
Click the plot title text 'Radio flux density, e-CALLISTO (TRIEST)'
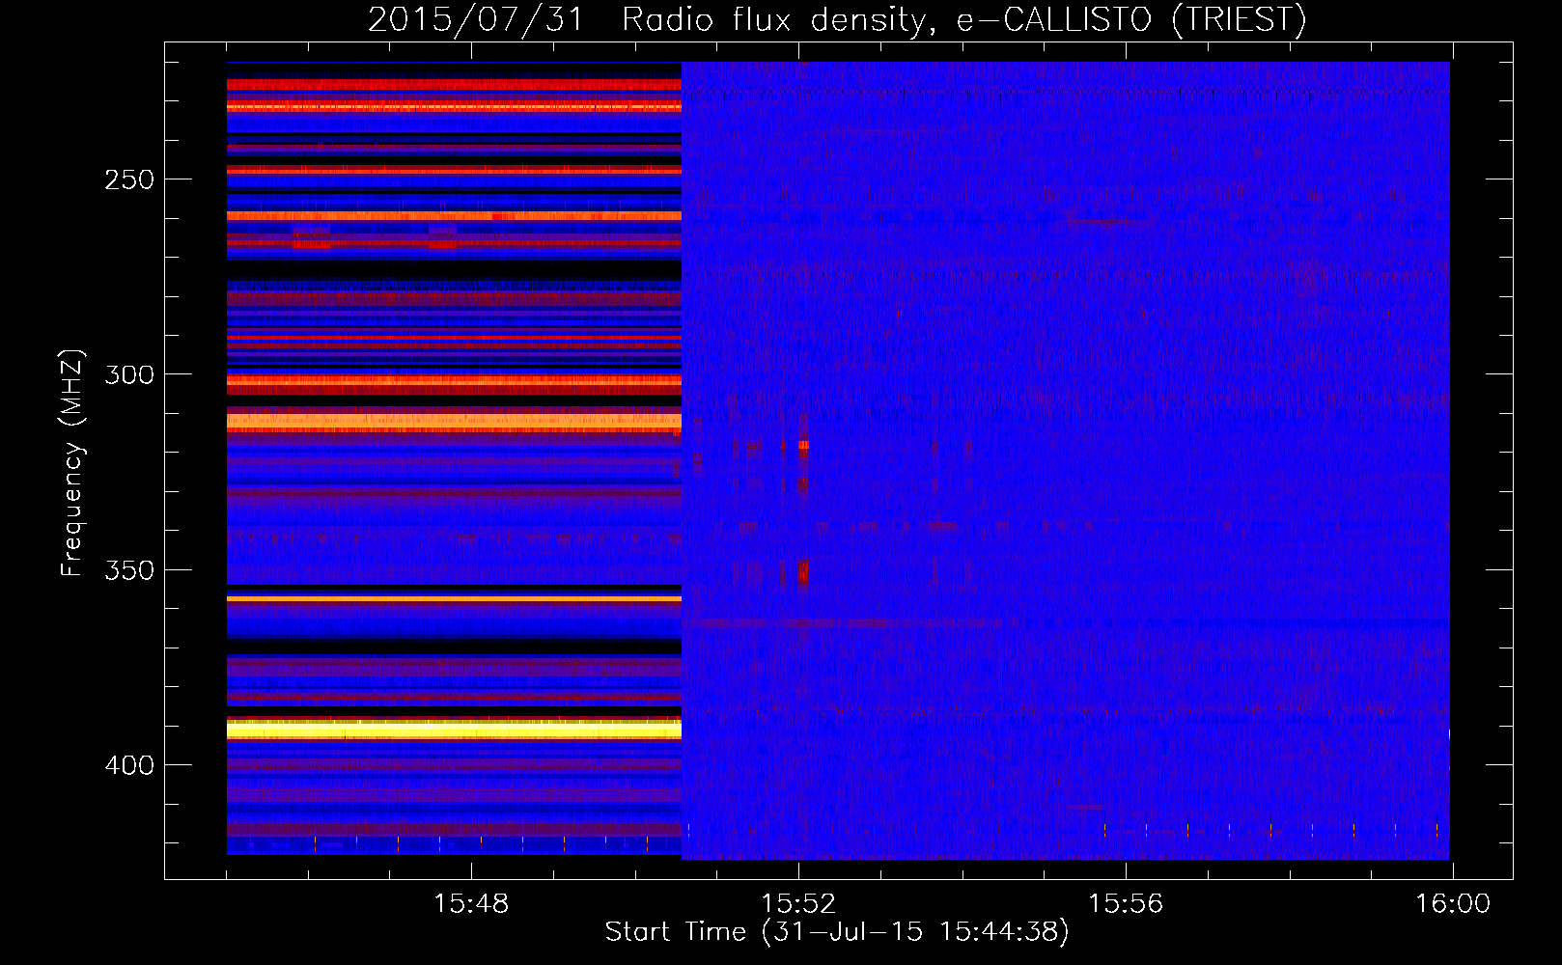click(x=963, y=19)
